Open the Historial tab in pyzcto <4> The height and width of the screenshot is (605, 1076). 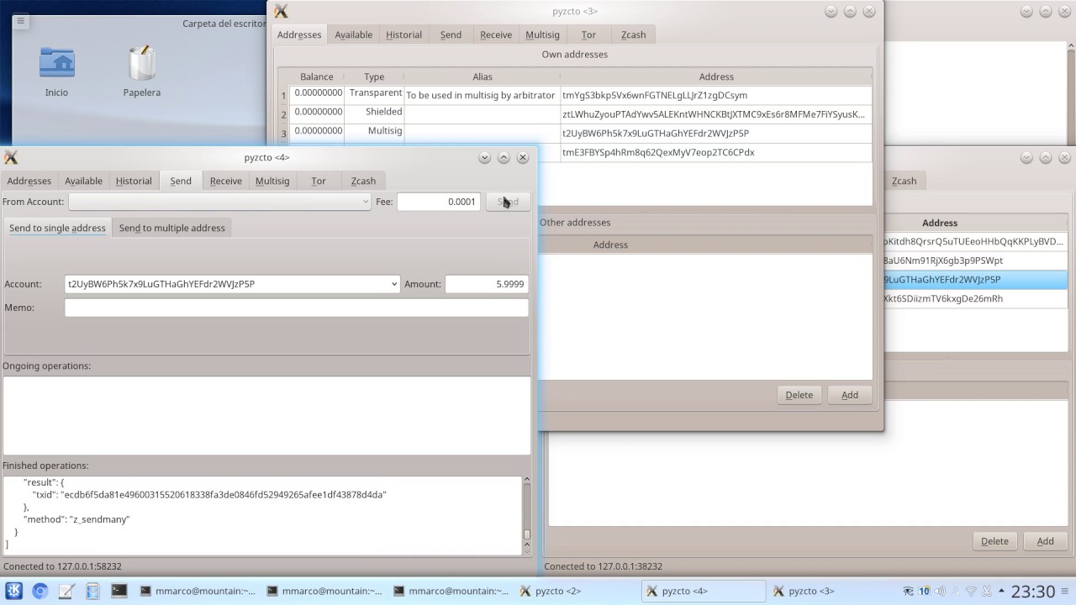click(134, 181)
